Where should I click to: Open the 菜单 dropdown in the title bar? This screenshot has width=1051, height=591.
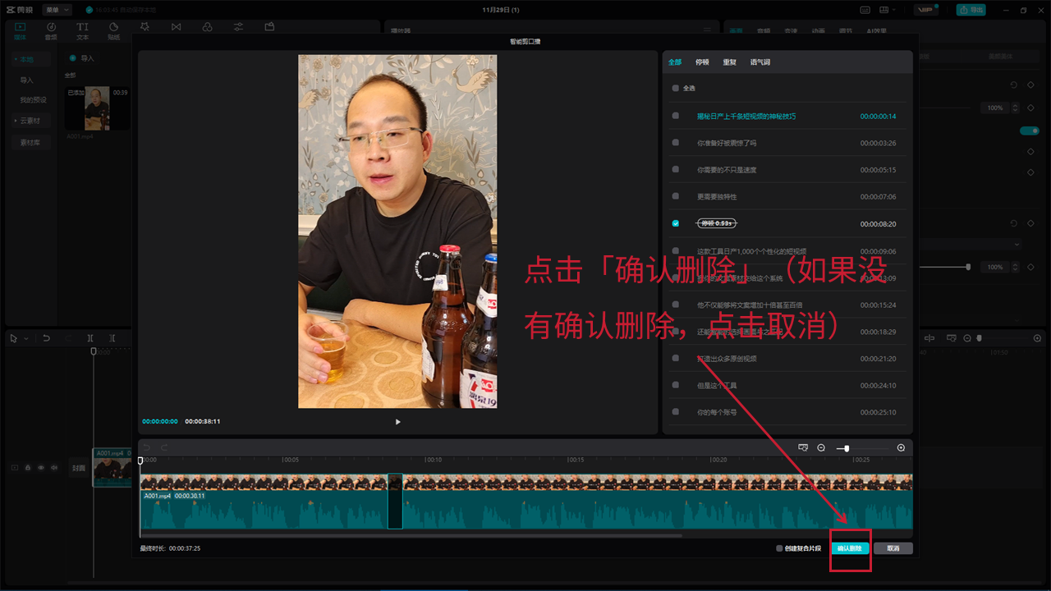[57, 10]
